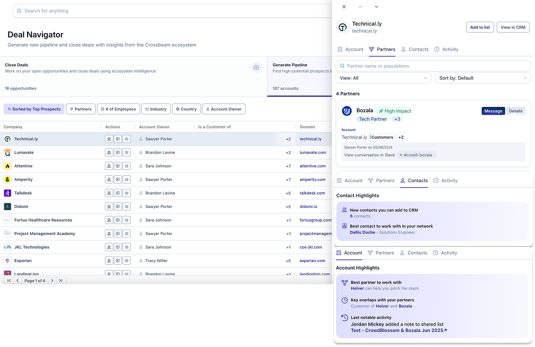535x347 pixels.
Task: Select Close Deals tab
Action: [133, 77]
